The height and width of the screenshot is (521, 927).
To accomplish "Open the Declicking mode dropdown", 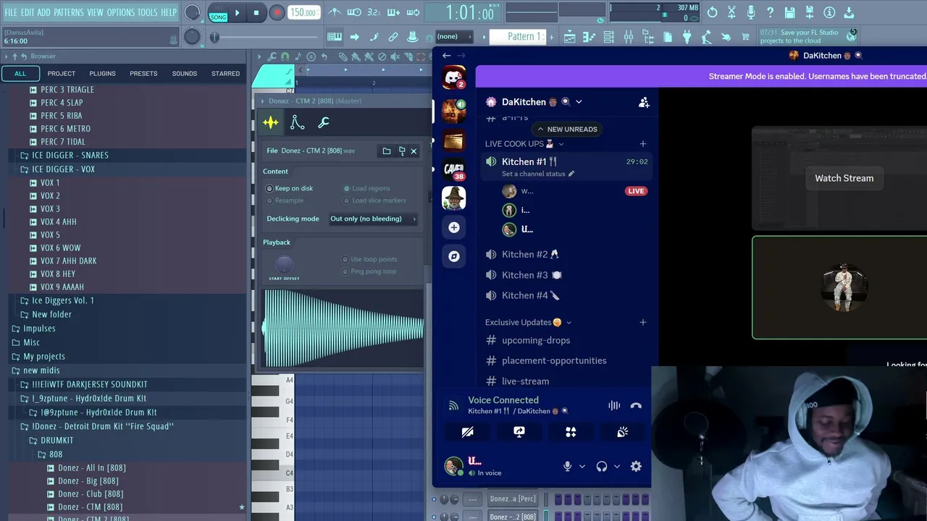I will tap(373, 219).
